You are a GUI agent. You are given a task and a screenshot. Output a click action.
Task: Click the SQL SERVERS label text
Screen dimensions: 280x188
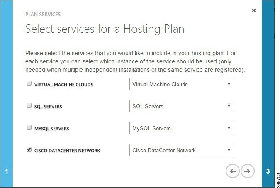tap(48, 107)
